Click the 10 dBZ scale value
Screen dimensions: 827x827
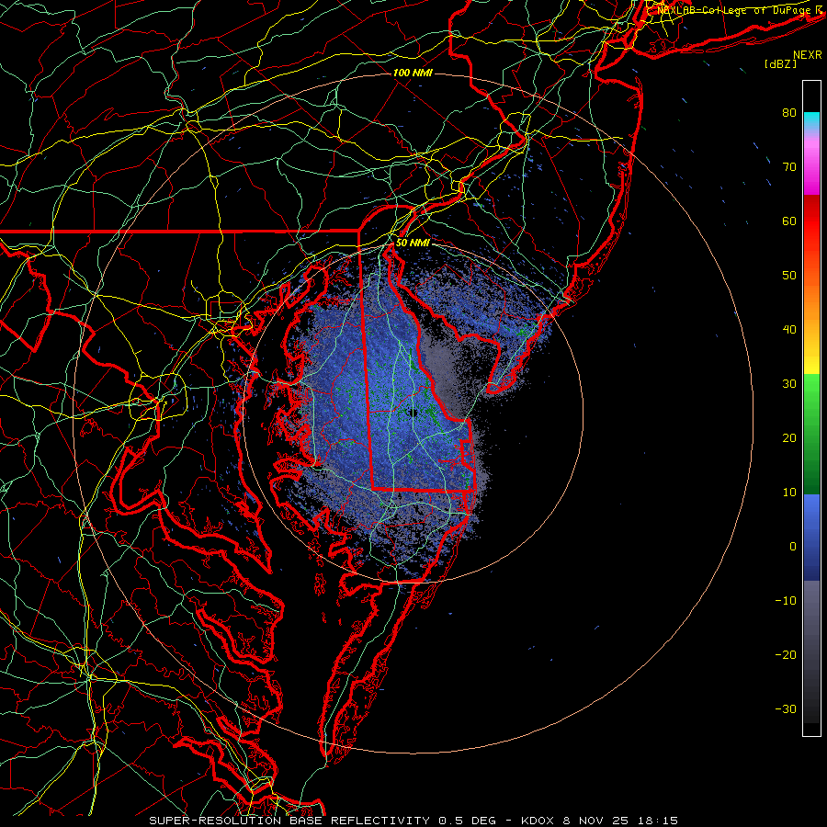point(789,493)
